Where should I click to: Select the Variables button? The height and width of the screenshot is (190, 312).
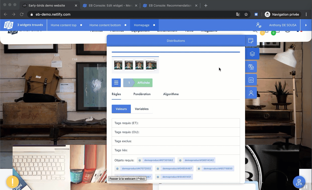point(142,109)
